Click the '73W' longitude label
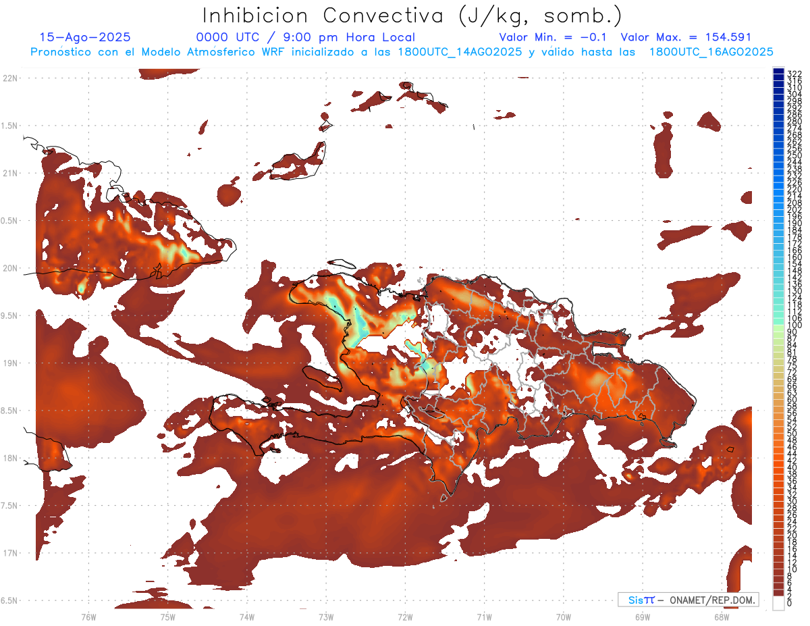810x626 pixels. (x=326, y=617)
